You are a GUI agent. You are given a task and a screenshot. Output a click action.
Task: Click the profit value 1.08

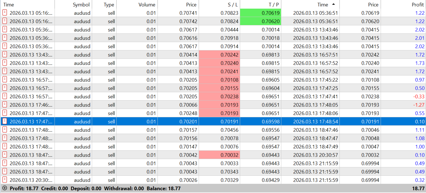[x=420, y=138]
